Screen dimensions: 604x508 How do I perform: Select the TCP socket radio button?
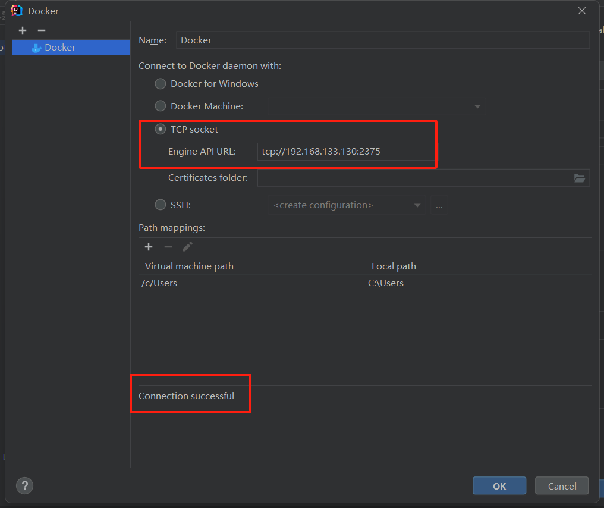click(161, 129)
